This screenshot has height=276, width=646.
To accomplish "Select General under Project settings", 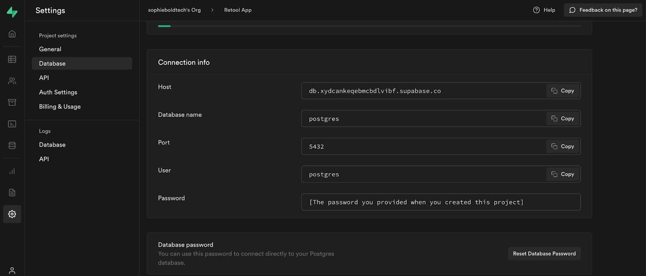I will (x=50, y=49).
